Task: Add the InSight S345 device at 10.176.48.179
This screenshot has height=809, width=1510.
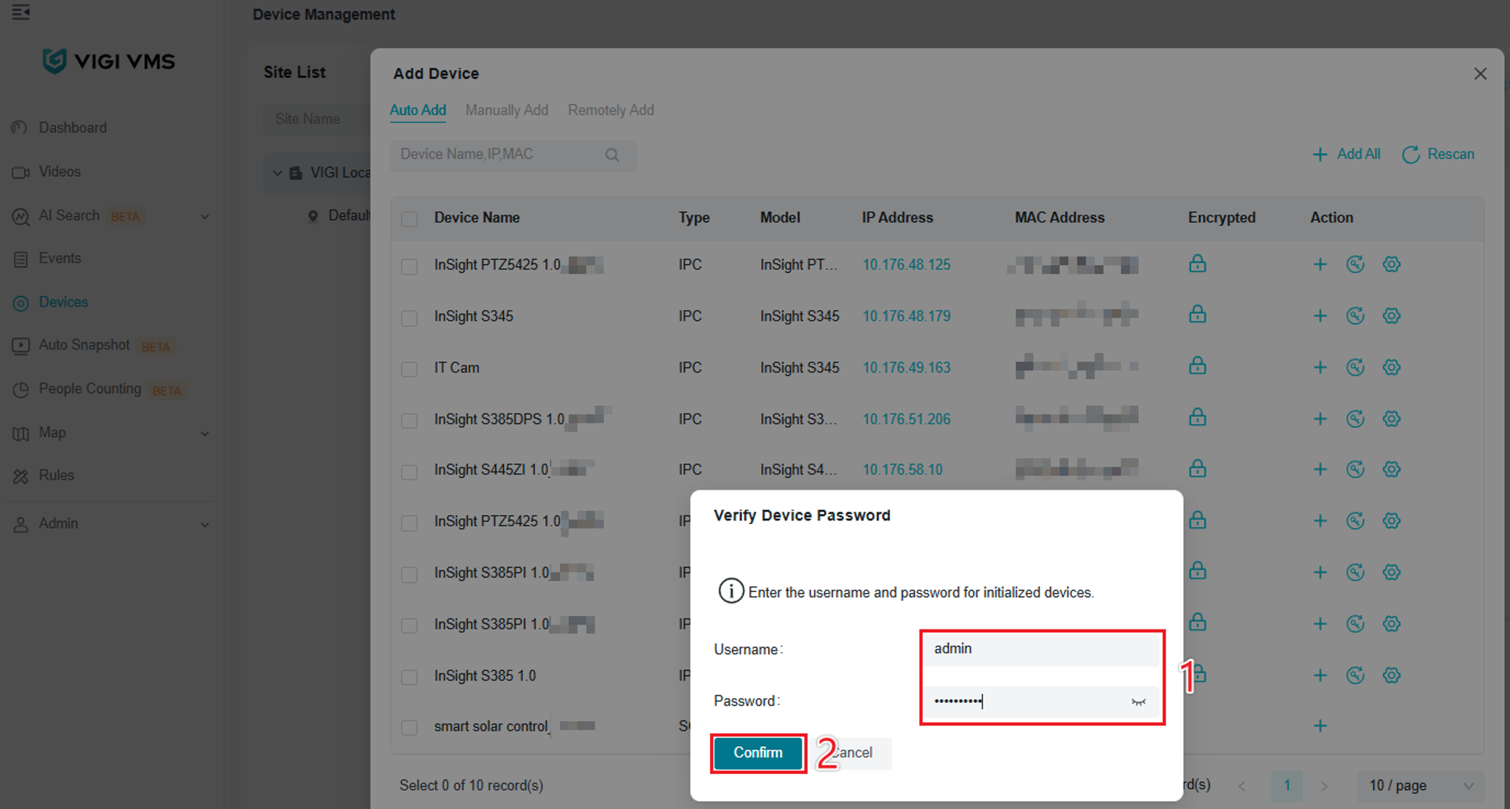Action: pos(1319,316)
